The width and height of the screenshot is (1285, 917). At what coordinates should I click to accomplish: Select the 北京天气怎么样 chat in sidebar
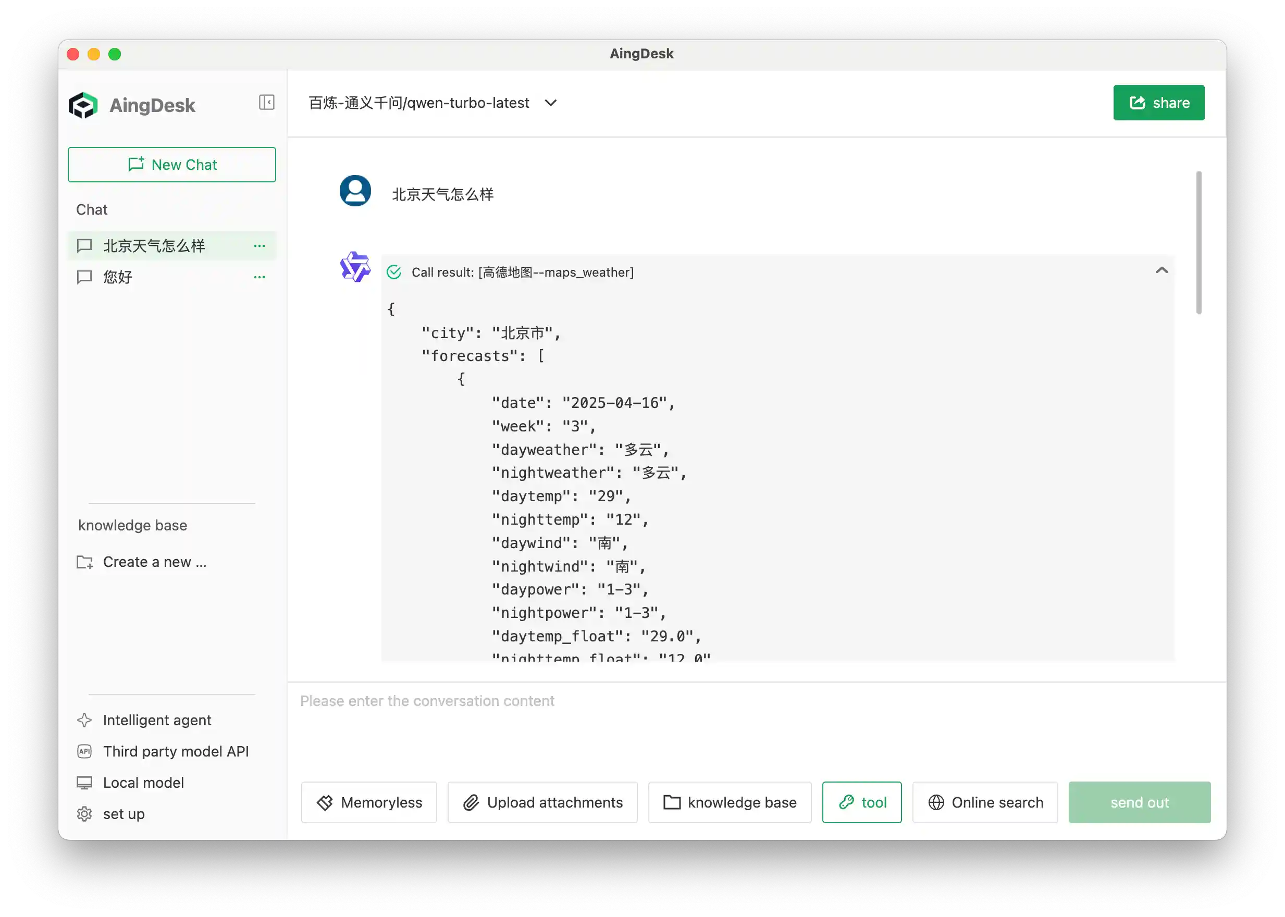[x=154, y=245]
